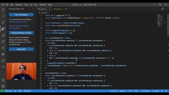The width and height of the screenshot is (169, 95).
Task: Click the CRLF end-of-line selector
Action: (136, 91)
